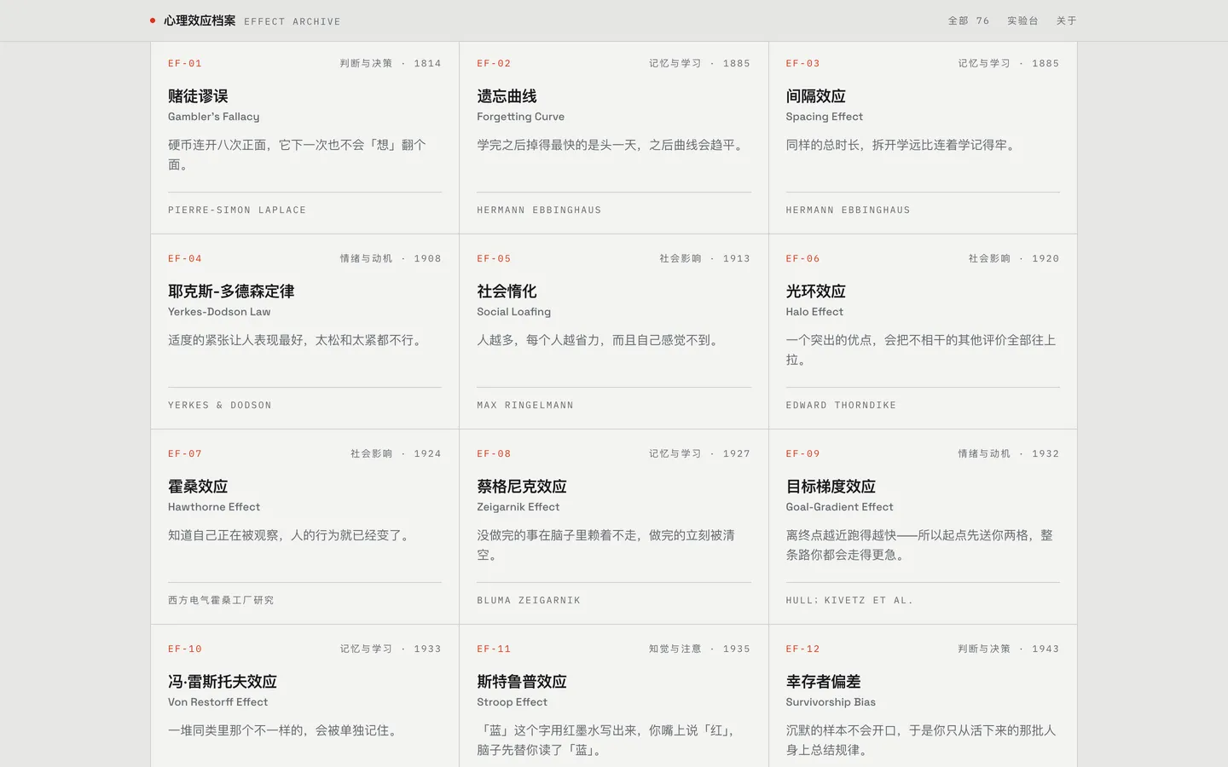The width and height of the screenshot is (1228, 767).
Task: Click 判断与决策 · 1943 tag on EF-12
Action: point(1008,649)
